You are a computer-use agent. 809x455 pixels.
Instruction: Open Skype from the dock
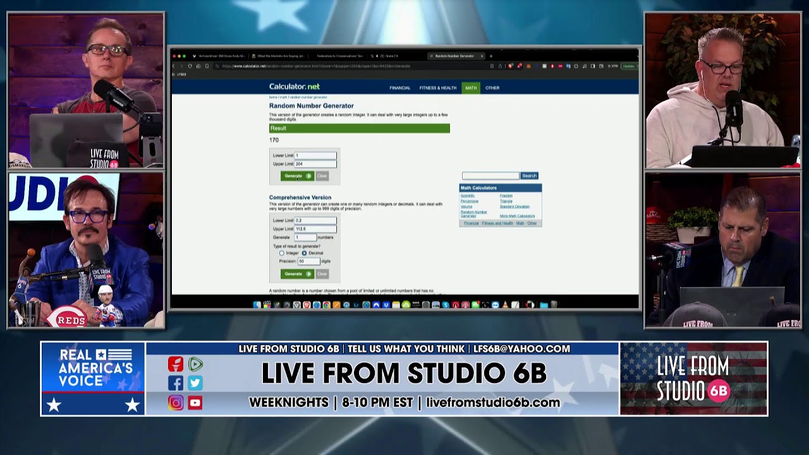[x=446, y=305]
